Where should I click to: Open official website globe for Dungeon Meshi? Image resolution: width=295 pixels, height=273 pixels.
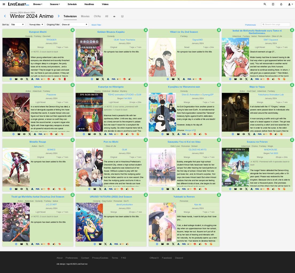11,79
